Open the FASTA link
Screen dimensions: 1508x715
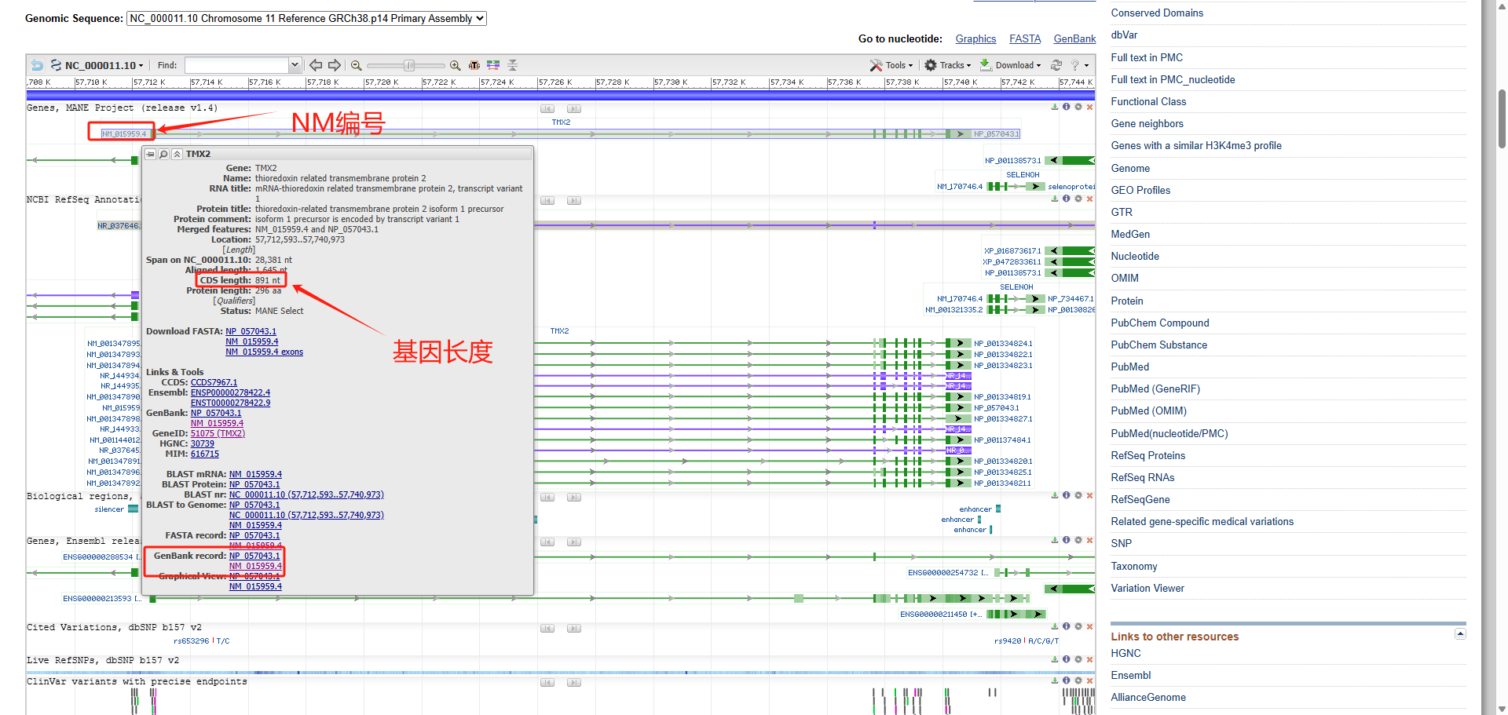click(1025, 38)
